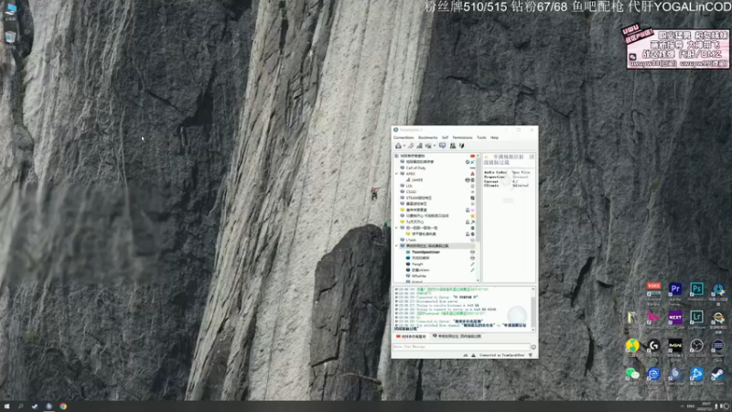The width and height of the screenshot is (732, 412).
Task: Collapse the expander above L'task channel
Action: (397, 228)
